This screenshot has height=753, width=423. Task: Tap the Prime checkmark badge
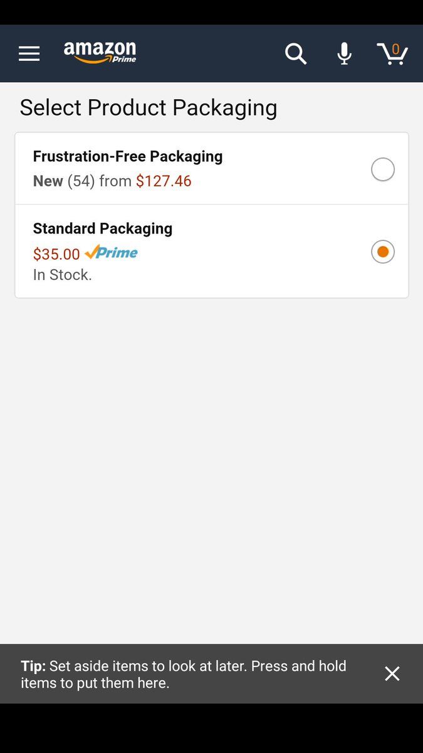click(x=111, y=253)
